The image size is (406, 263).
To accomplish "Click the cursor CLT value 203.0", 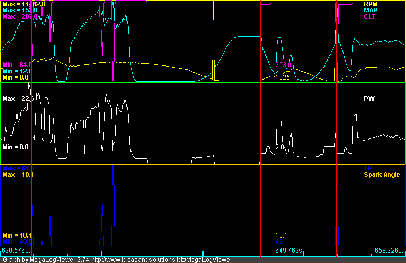I will (283, 65).
